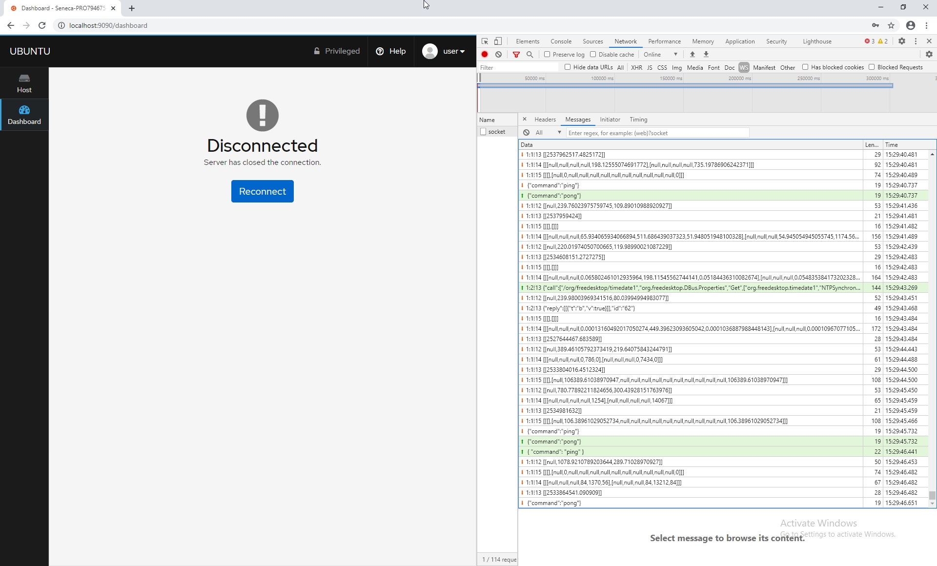Screen dimensions: 937x566
Task: Switch to the Console tab
Action: click(x=561, y=41)
